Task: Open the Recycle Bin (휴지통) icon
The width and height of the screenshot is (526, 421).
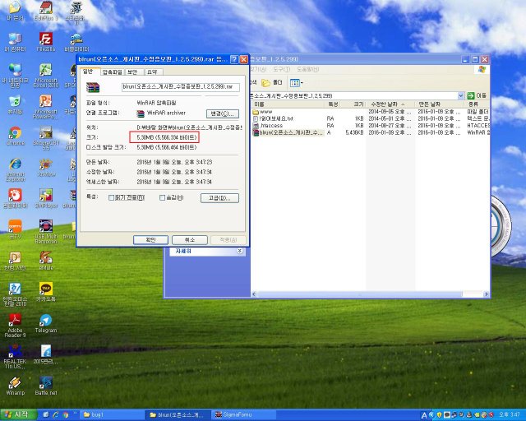Action: [15, 104]
